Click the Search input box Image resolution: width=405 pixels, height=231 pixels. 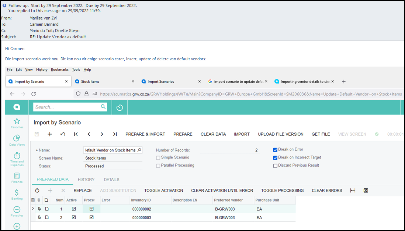[66, 107]
